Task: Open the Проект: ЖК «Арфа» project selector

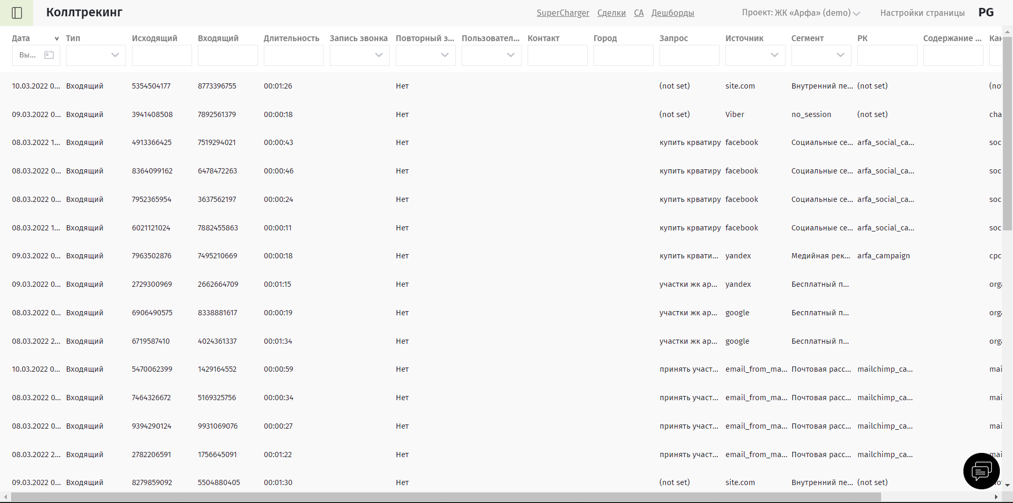Action: 801,13
